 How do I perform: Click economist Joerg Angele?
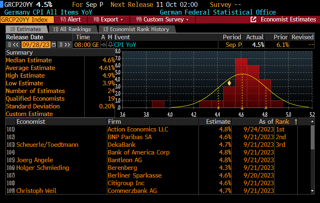pyautogui.click(x=35, y=160)
